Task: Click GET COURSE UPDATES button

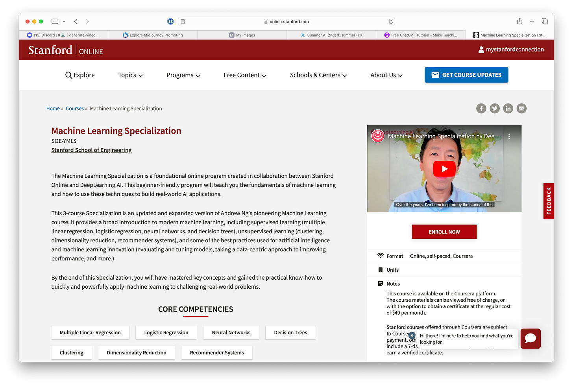Action: pos(466,75)
